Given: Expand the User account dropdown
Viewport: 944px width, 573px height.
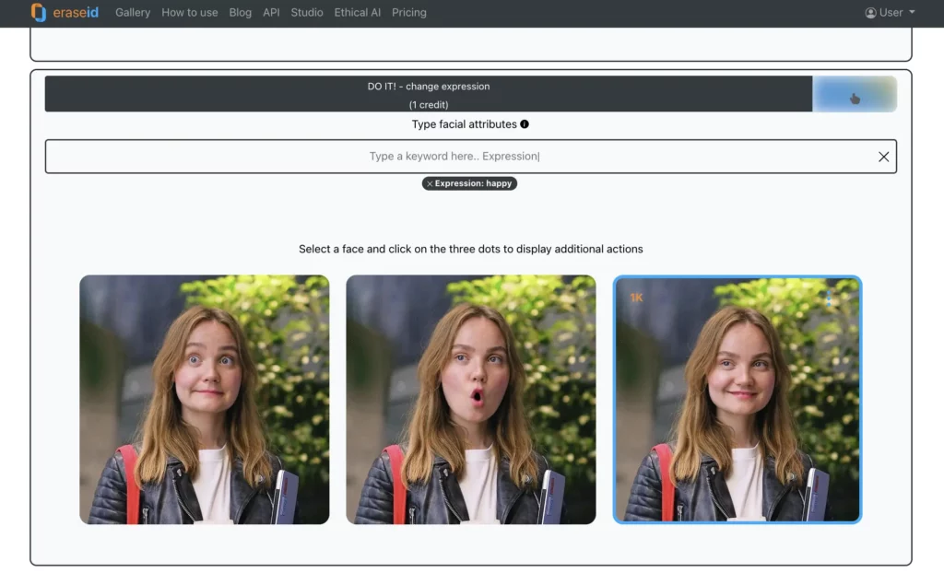Looking at the screenshot, I should 890,13.
